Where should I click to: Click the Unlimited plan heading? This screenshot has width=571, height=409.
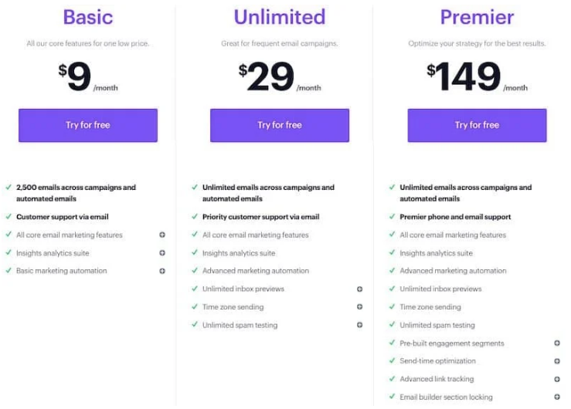click(x=280, y=16)
